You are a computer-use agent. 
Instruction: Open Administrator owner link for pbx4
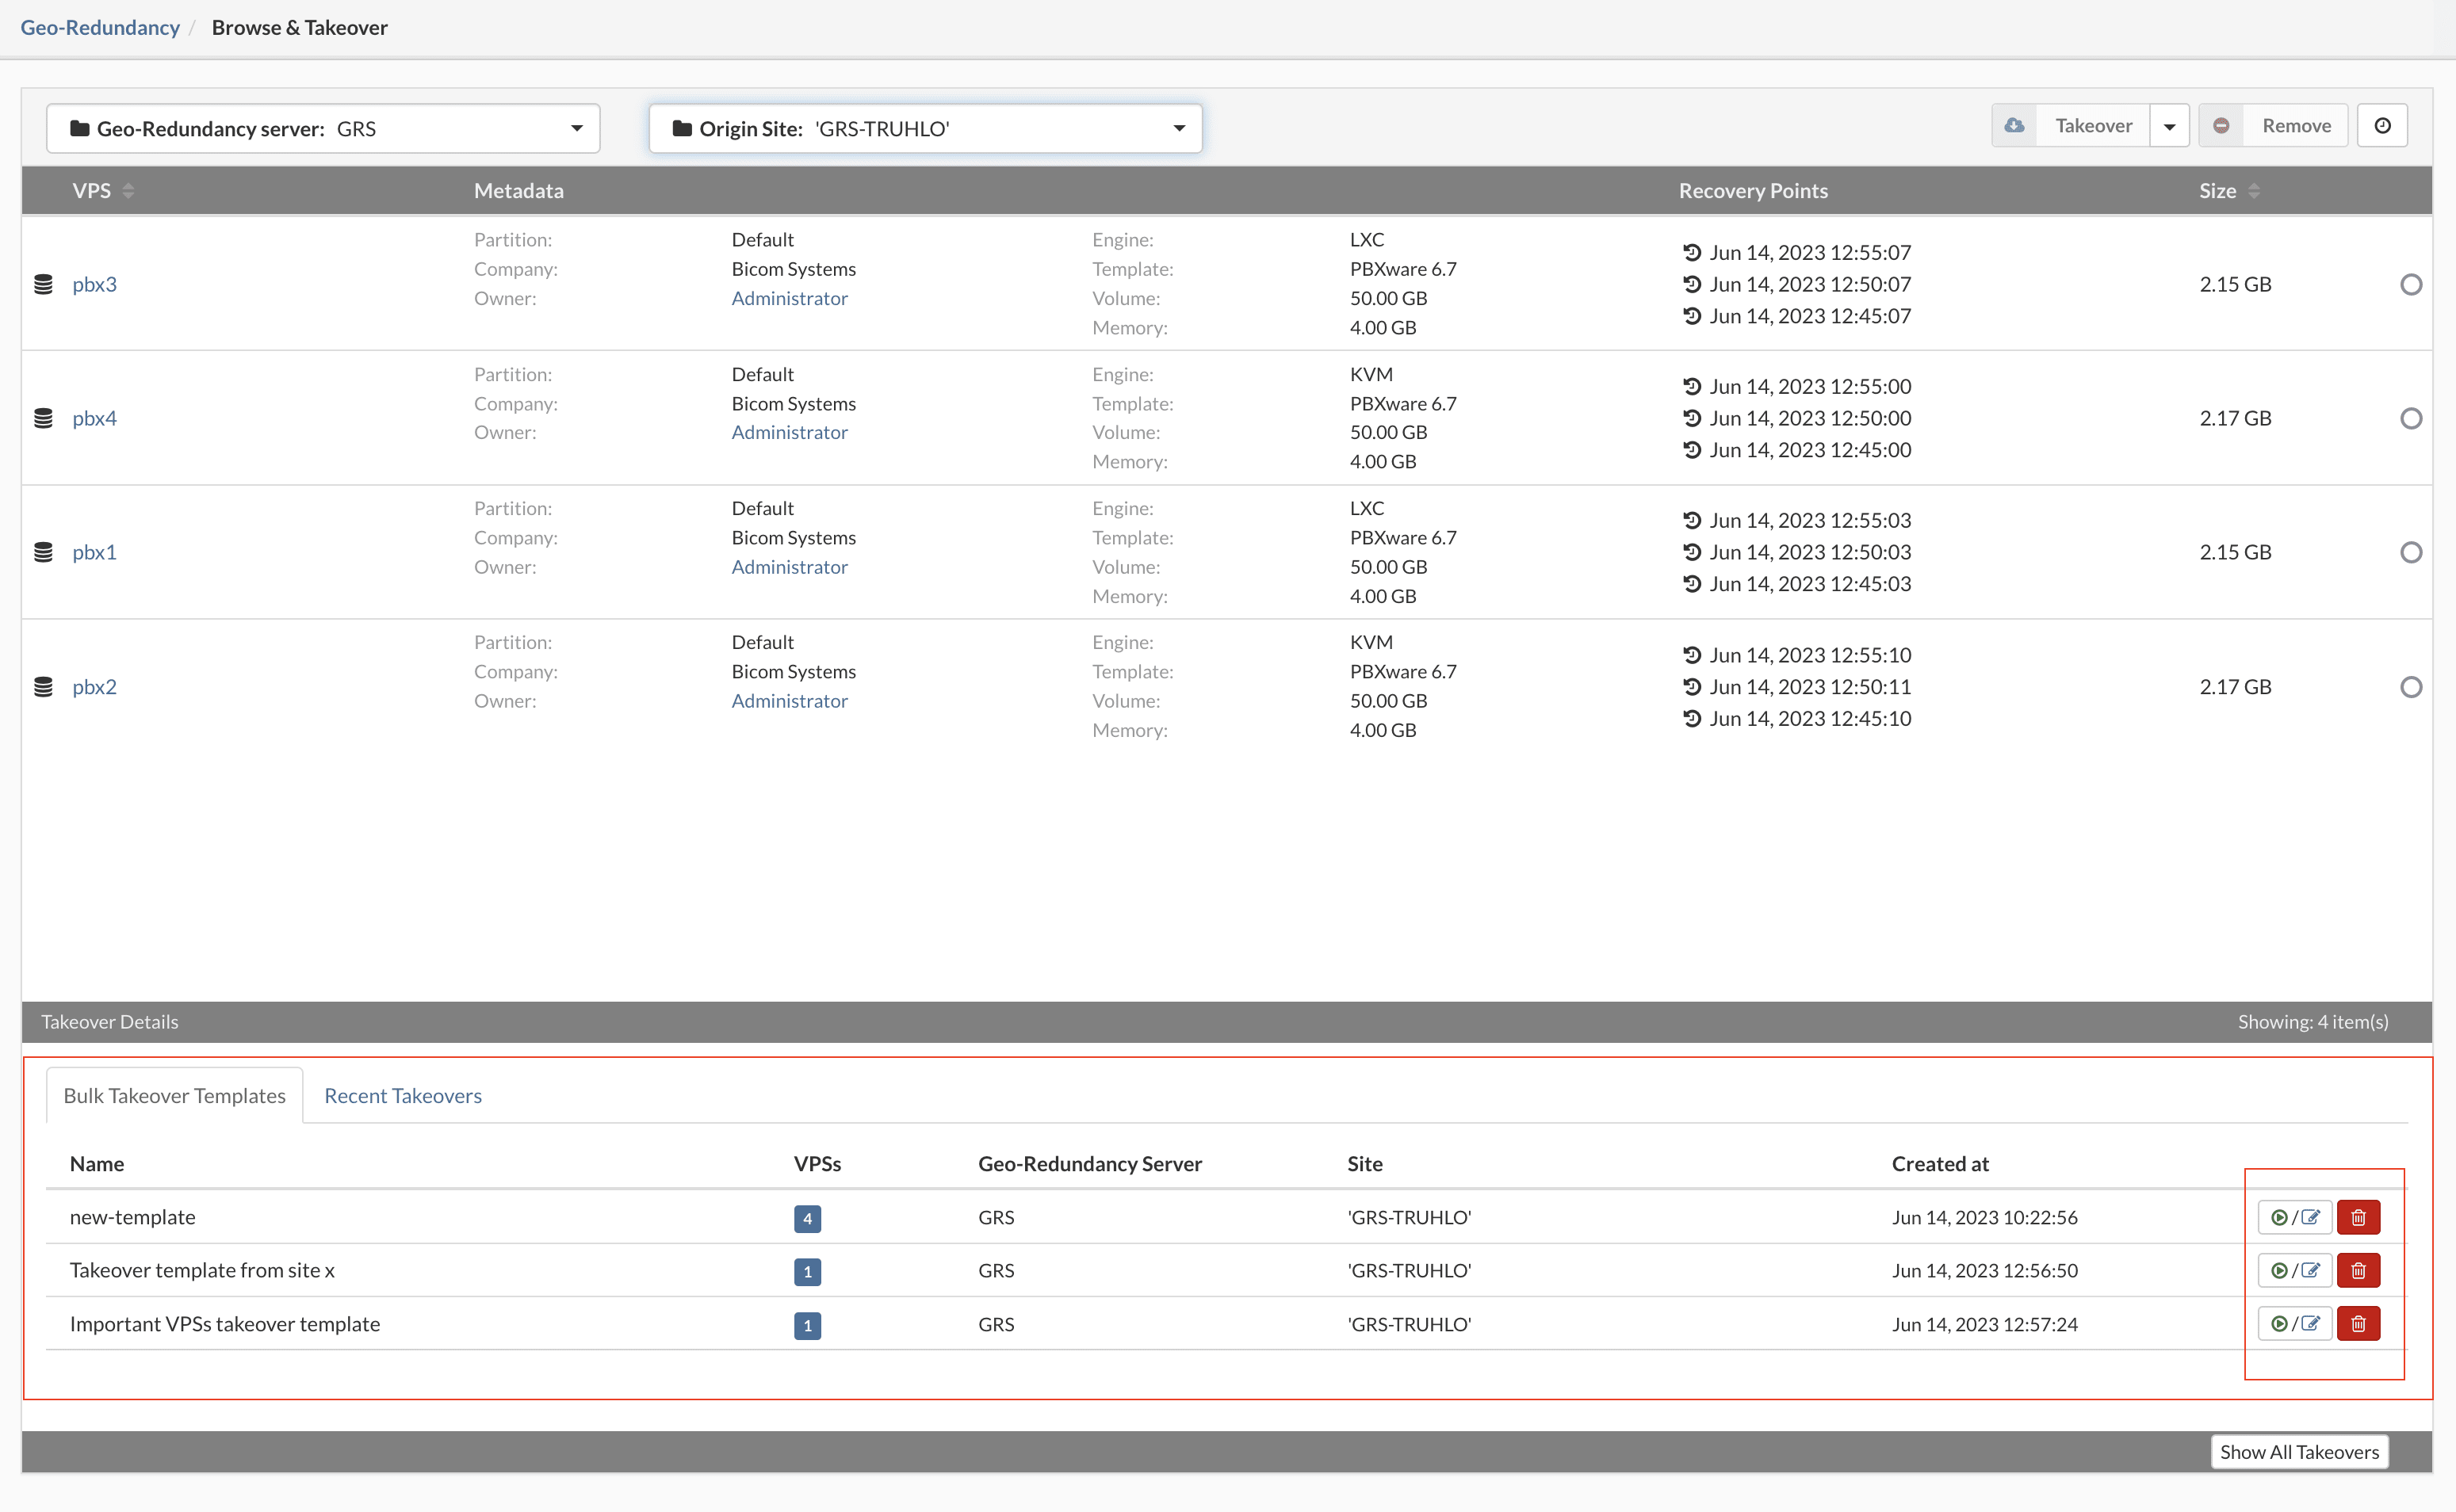click(x=790, y=433)
